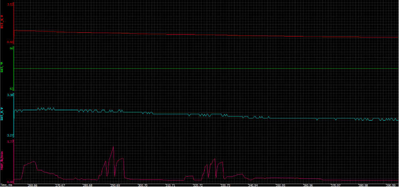Viewport: 399px width, 187px height.
Task: Click the 3.38 maximum on IAT_V axis
Action: 10,95
